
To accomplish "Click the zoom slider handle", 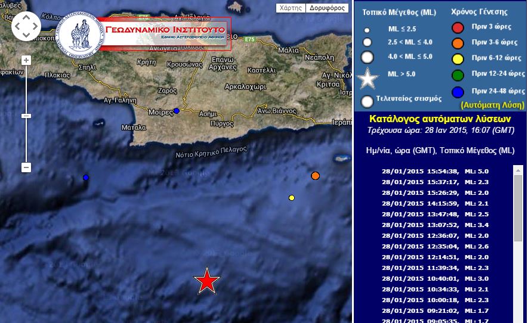I will pyautogui.click(x=26, y=116).
